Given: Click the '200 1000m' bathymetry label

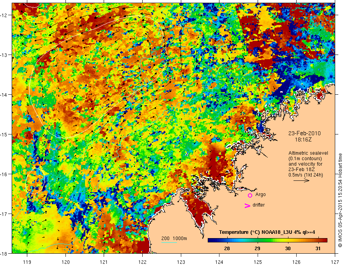Looking at the screenshot, I should (174, 238).
